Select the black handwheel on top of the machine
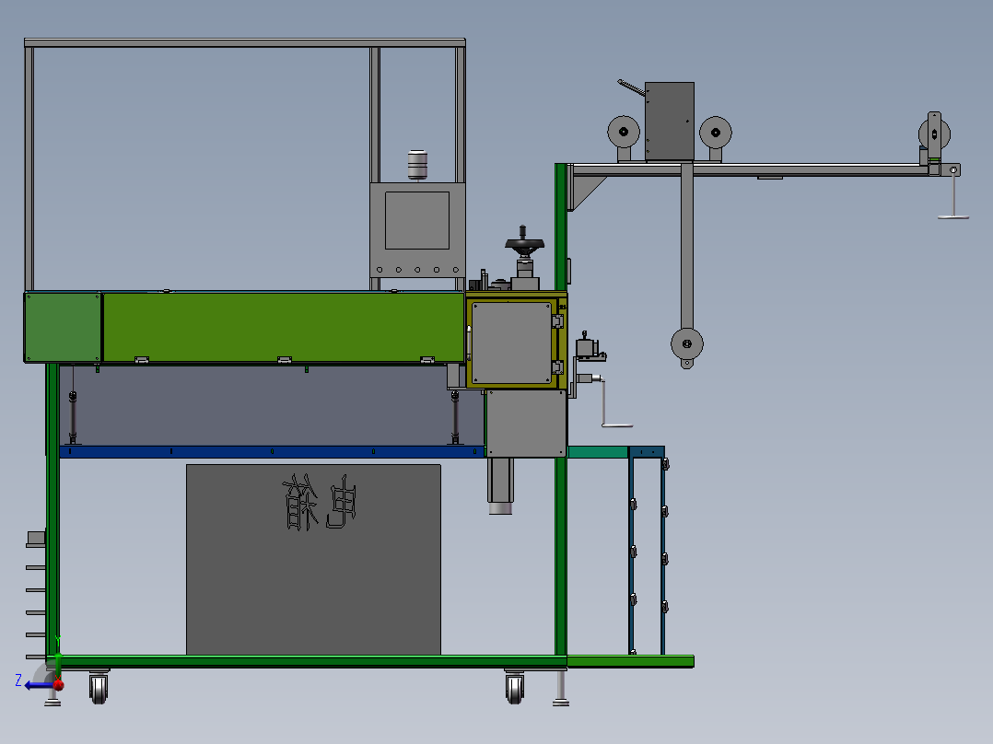Image resolution: width=993 pixels, height=744 pixels. 524,243
